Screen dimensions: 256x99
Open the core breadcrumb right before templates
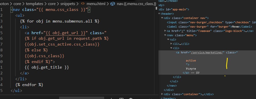point(17,4)
